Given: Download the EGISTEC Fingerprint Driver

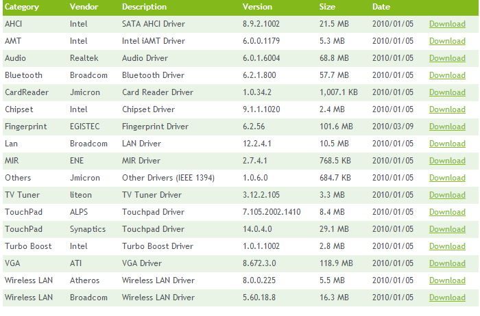Looking at the screenshot, I should pos(447,127).
